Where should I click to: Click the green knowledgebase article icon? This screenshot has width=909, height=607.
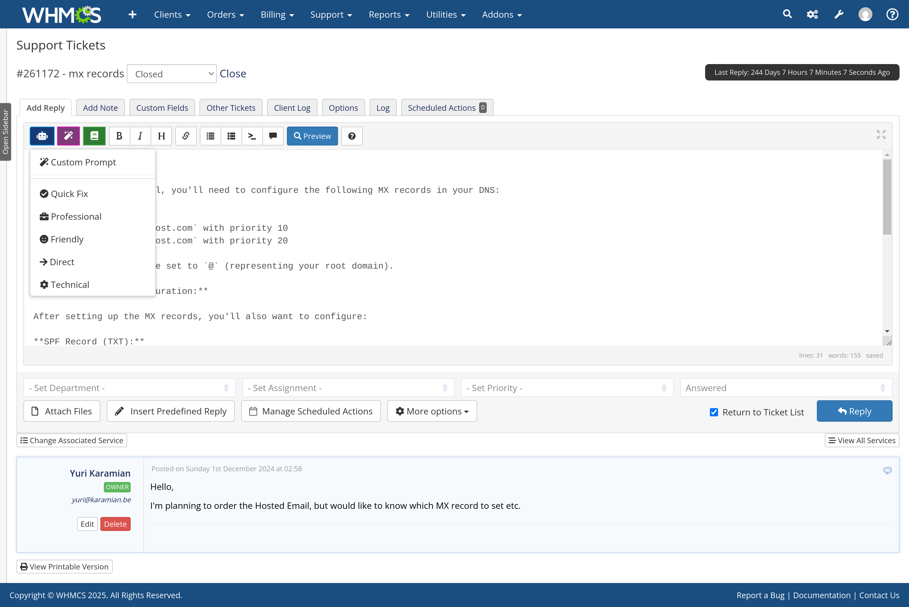[94, 136]
